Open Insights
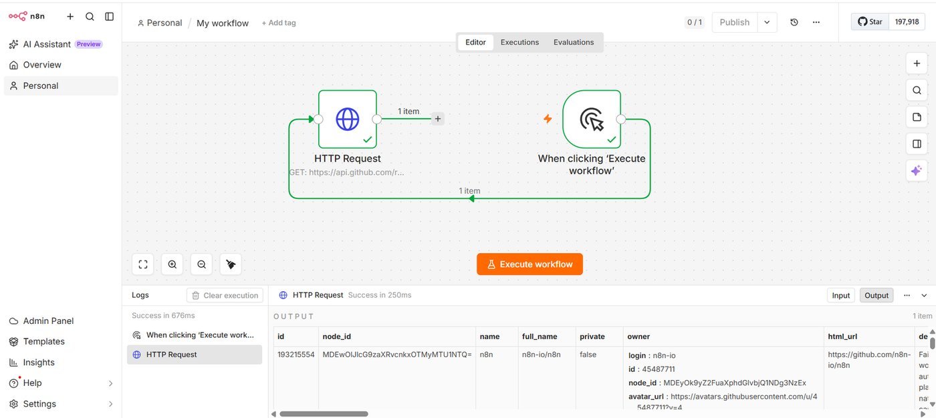The image size is (936, 418). tap(61, 362)
